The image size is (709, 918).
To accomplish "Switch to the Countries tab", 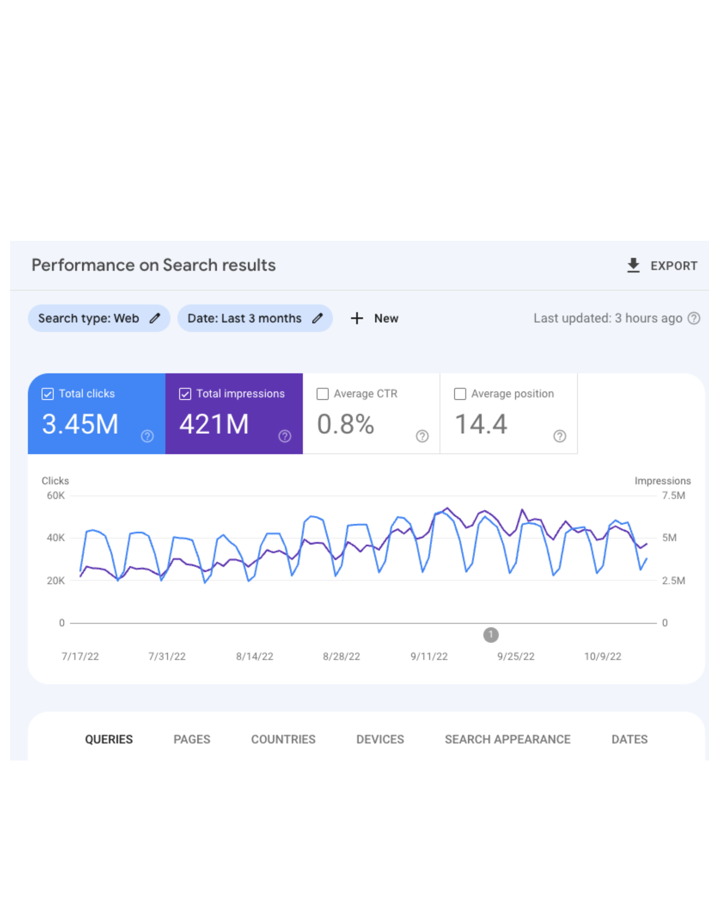I will [283, 739].
